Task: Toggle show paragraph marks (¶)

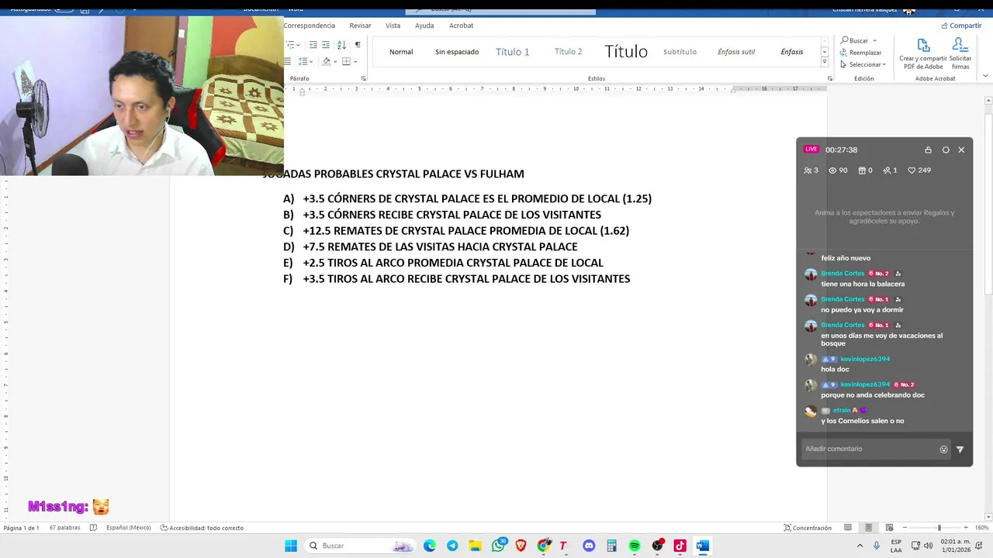Action: 358,45
